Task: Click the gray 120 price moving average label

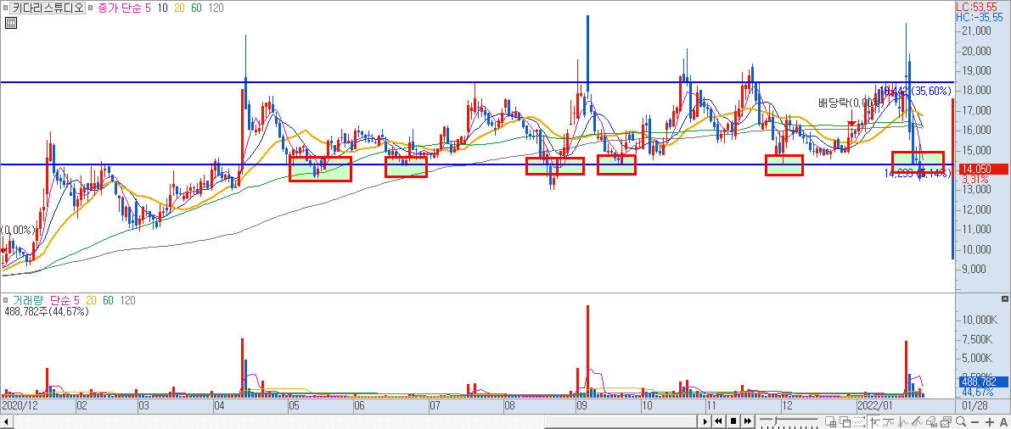Action: [216, 8]
